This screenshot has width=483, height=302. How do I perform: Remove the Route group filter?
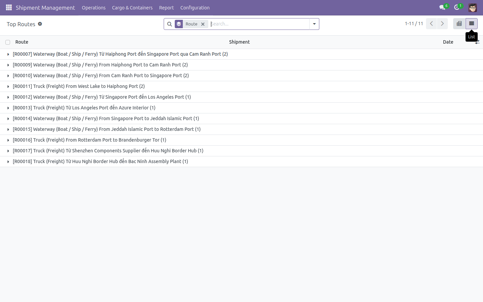point(203,24)
